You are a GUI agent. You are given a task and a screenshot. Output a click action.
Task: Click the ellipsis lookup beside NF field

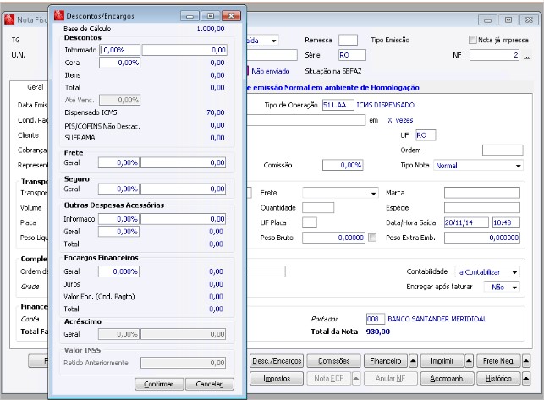(x=527, y=56)
